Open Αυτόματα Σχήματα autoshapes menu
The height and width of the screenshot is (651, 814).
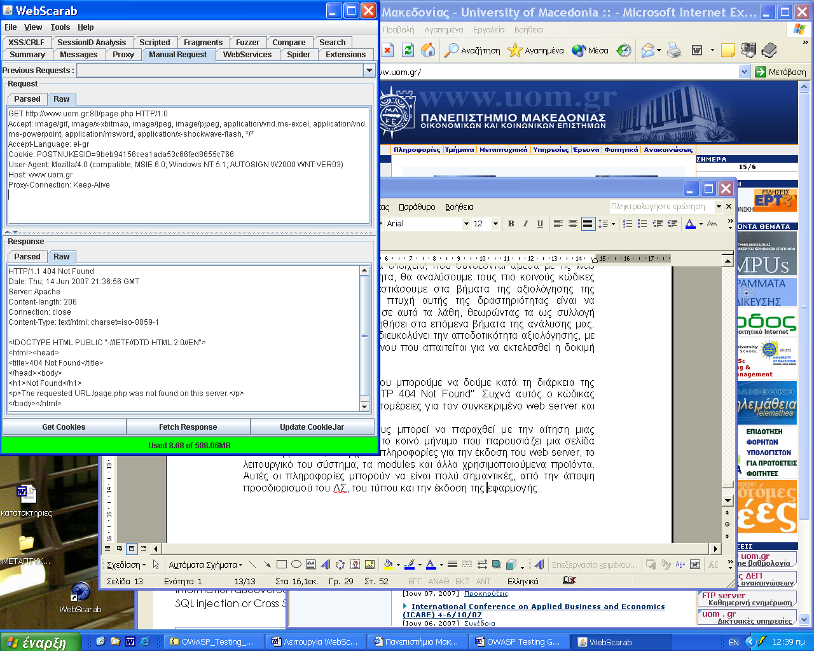[205, 565]
